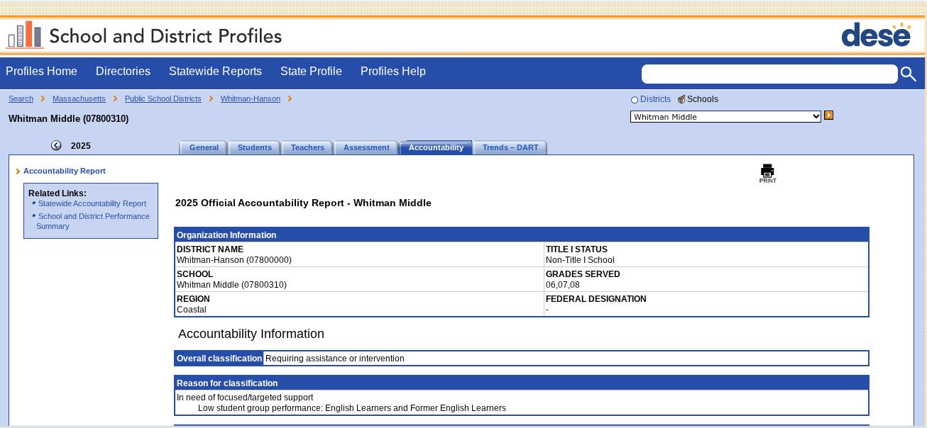Click Low student group performance text
This screenshot has height=428, width=927.
(352, 408)
